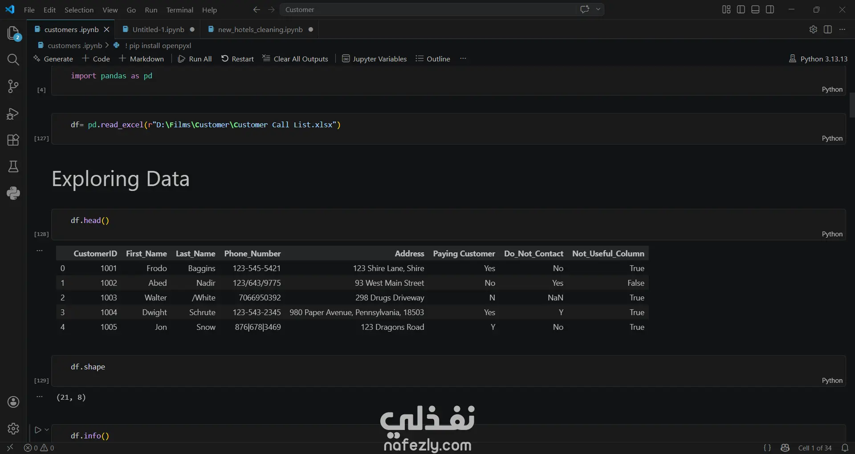Click Run All cells

pos(195,59)
